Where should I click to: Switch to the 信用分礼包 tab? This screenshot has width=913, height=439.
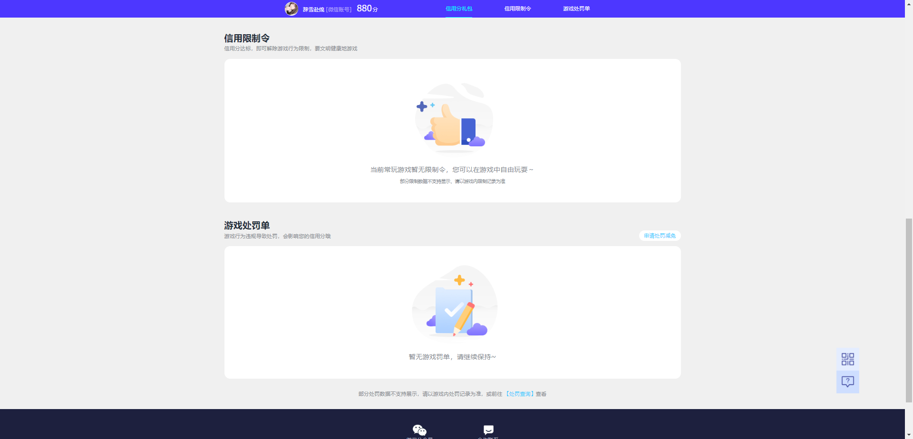(x=459, y=9)
